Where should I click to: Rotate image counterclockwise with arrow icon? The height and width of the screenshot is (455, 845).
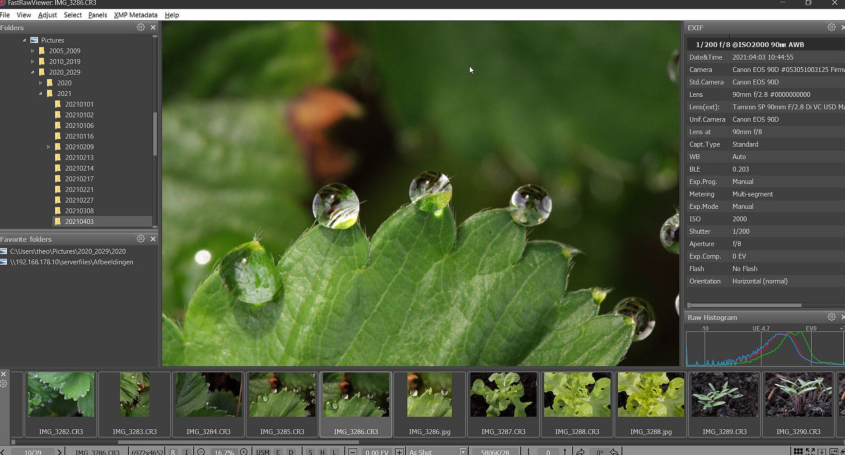point(614,452)
